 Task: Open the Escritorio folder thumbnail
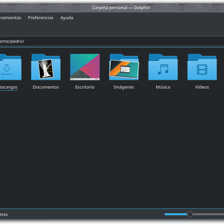(85, 67)
